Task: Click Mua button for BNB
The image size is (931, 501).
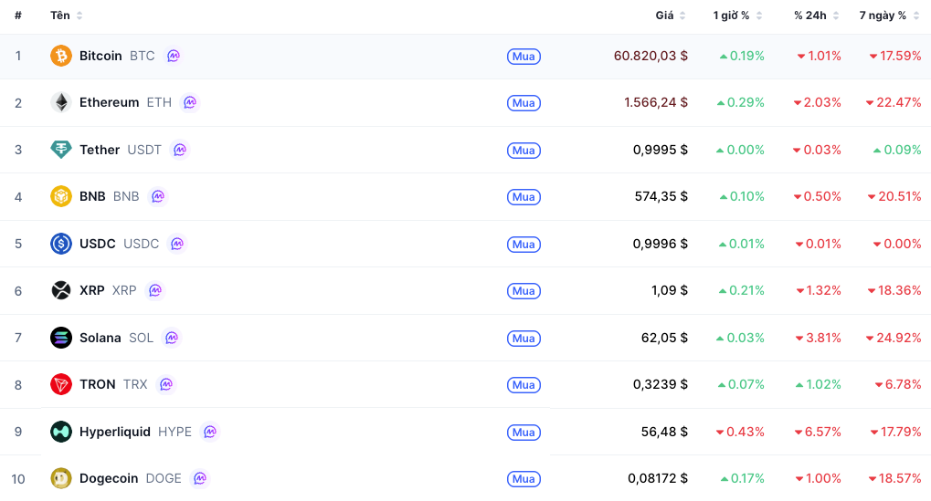Action: (524, 197)
